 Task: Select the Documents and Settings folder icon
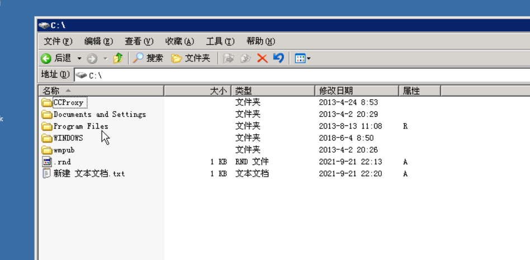coord(47,114)
